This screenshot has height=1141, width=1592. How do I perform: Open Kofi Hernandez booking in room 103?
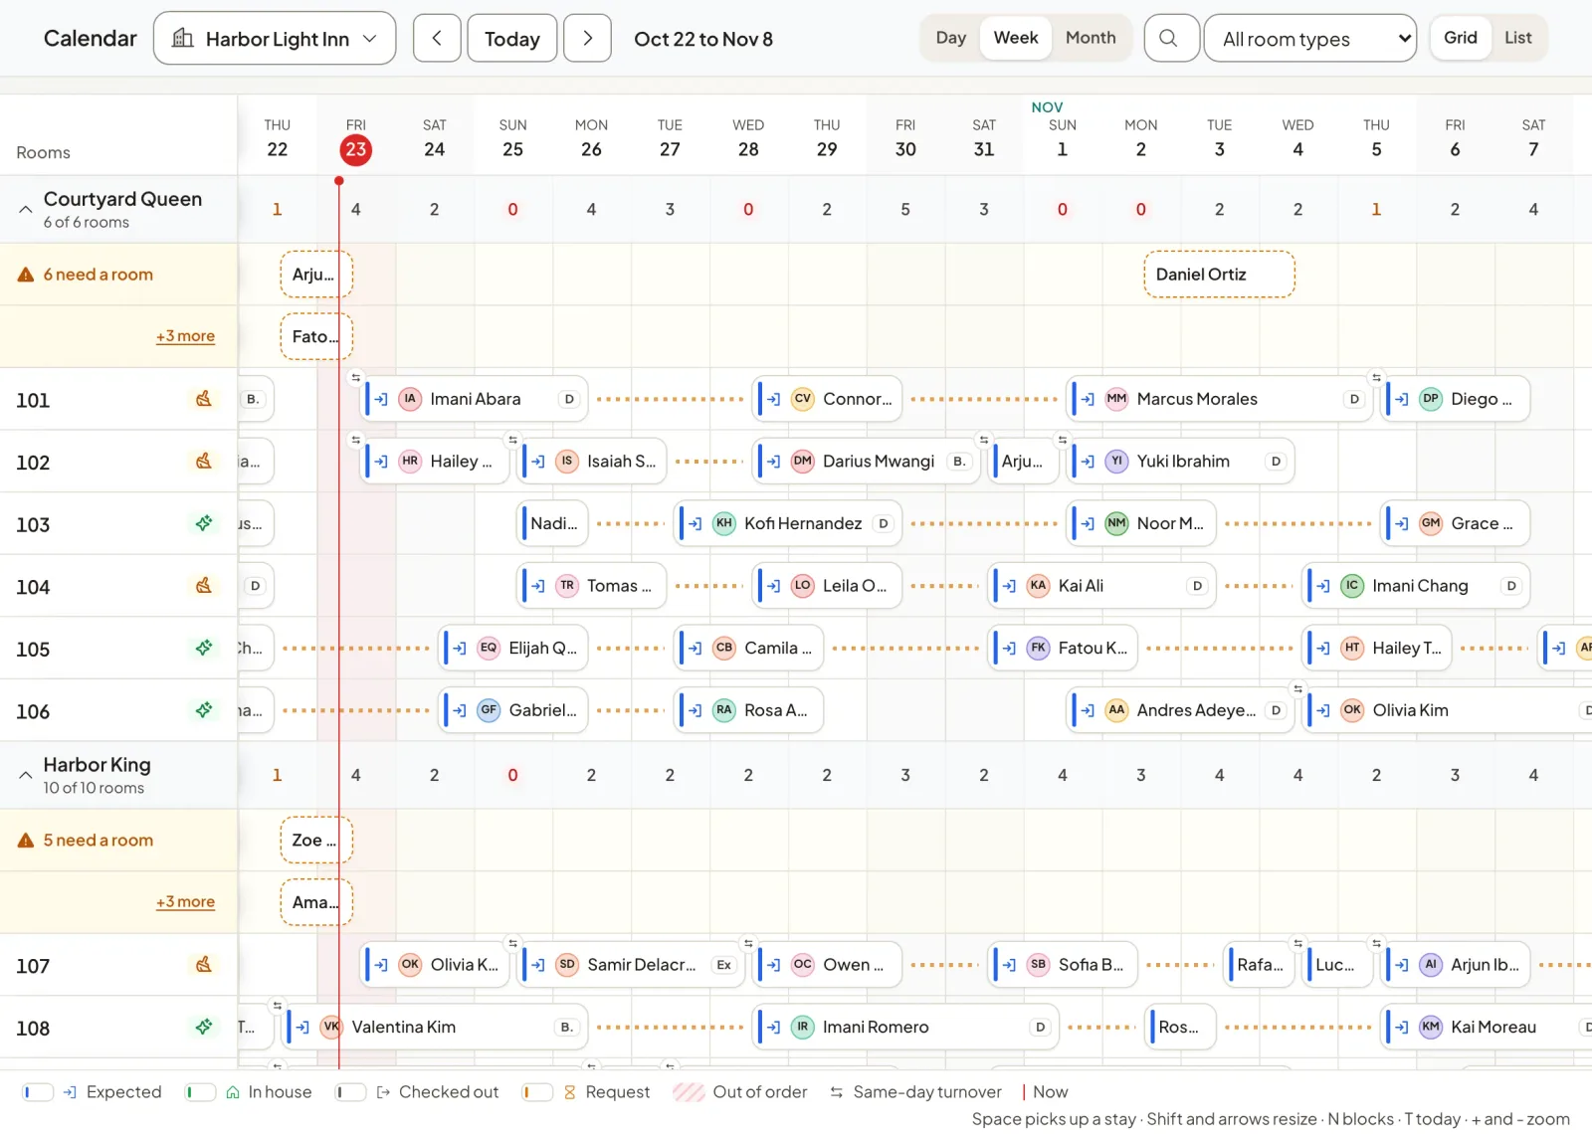[x=788, y=523]
